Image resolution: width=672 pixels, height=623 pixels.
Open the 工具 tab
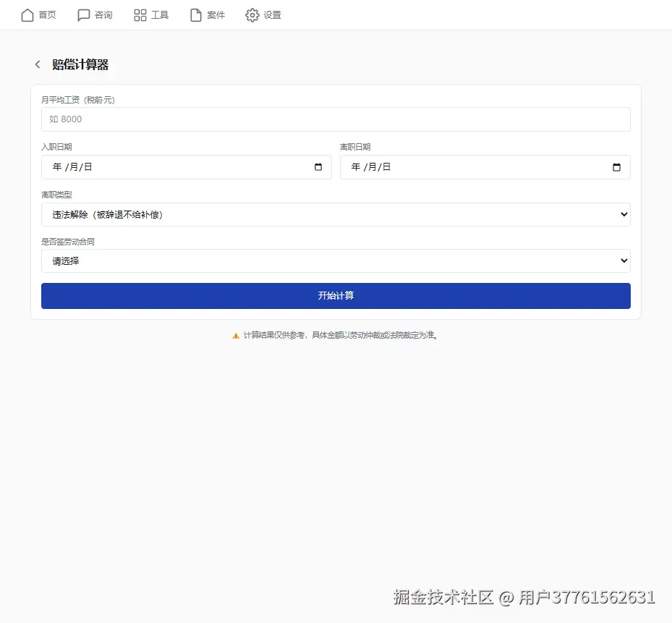[151, 15]
